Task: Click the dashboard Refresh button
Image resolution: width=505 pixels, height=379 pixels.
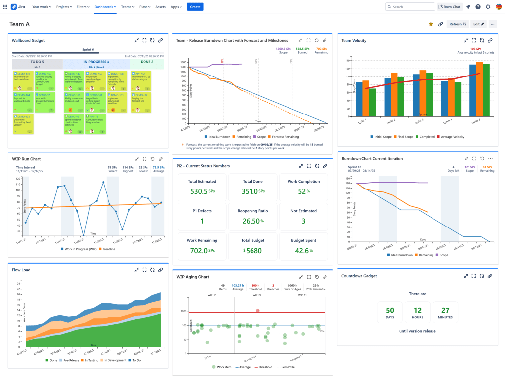Action: click(x=457, y=24)
